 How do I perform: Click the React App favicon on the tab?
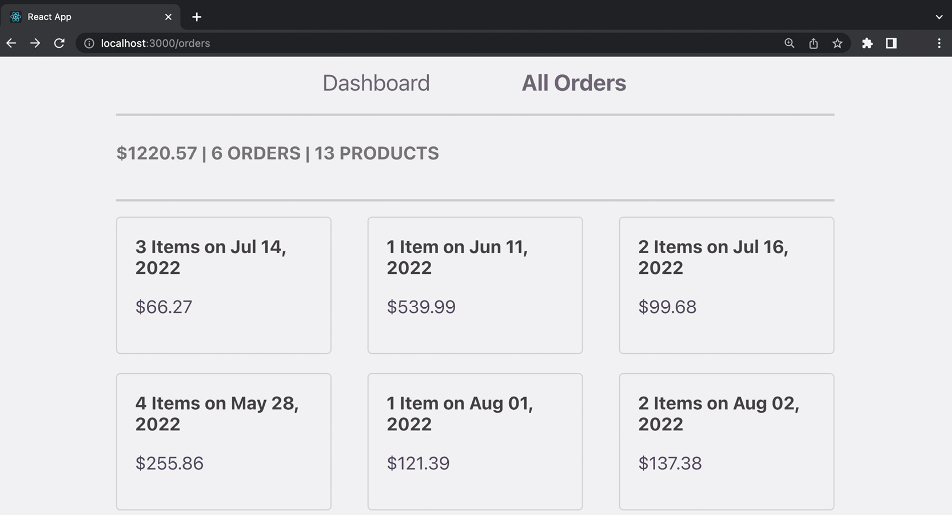(15, 17)
